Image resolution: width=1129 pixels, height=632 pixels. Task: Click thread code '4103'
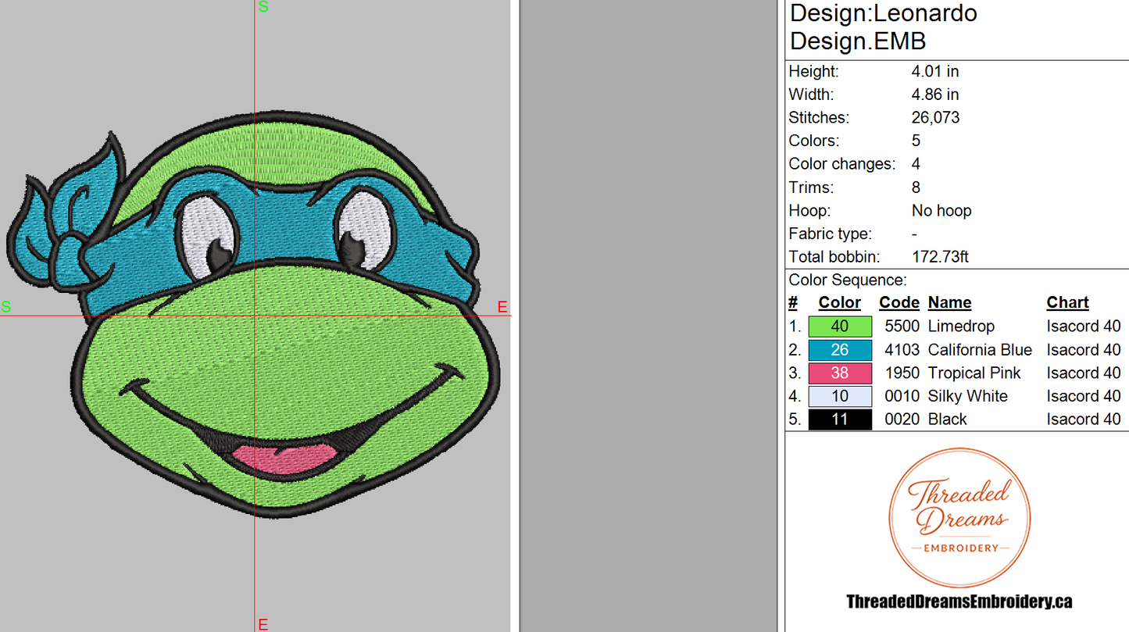point(902,350)
